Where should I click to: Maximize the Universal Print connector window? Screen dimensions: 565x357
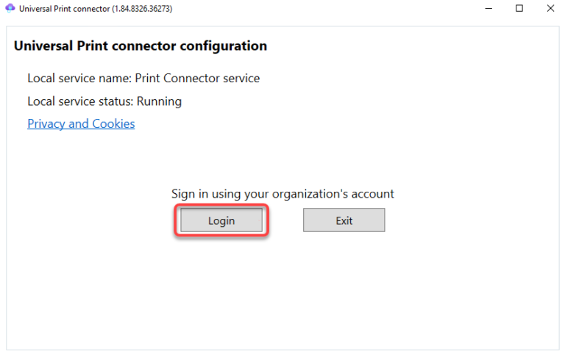(519, 8)
